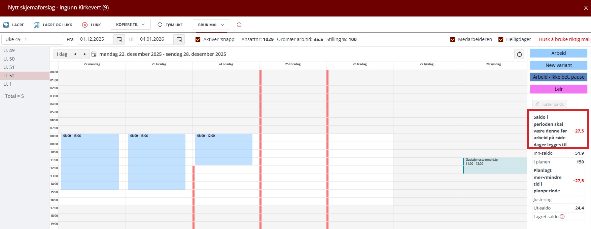Image resolution: width=591 pixels, height=229 pixels.
Task: Open the Fra date calendar picker
Action: (x=119, y=39)
